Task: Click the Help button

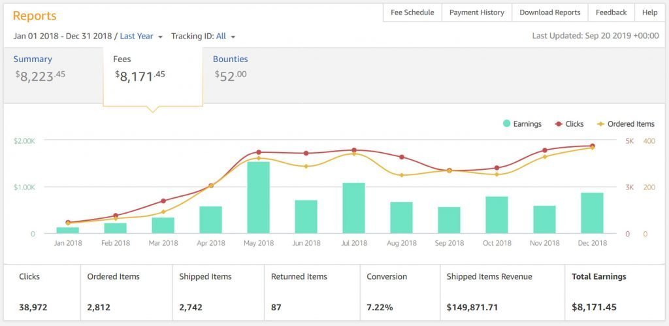Action: 649,12
